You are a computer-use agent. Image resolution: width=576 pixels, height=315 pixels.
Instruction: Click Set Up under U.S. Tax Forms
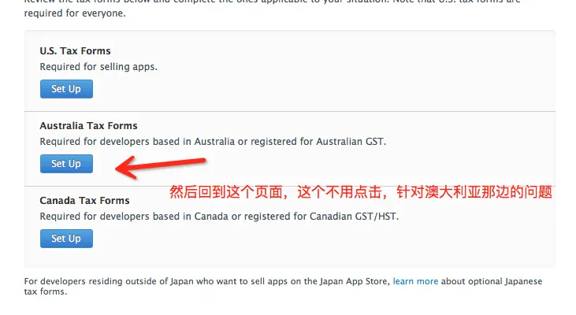point(66,89)
